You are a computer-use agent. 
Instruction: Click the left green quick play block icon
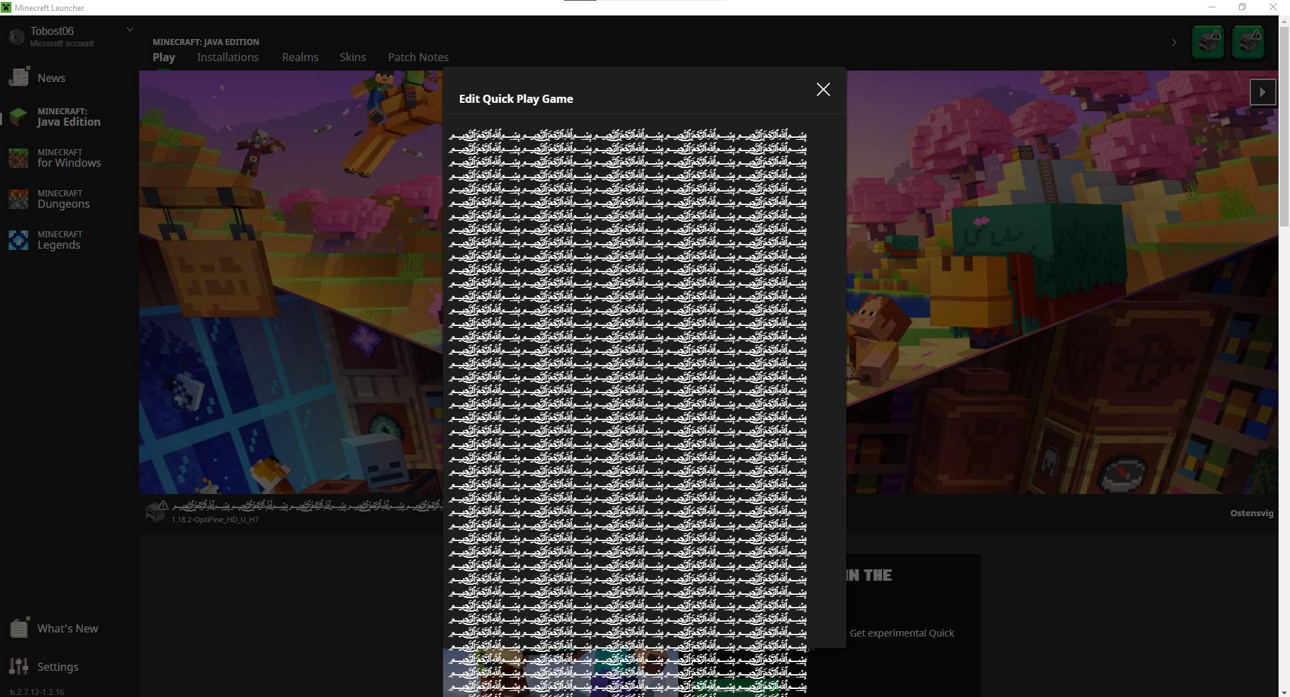tap(1208, 42)
